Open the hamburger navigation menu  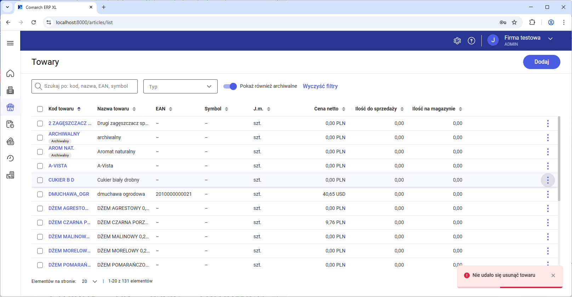click(x=10, y=43)
